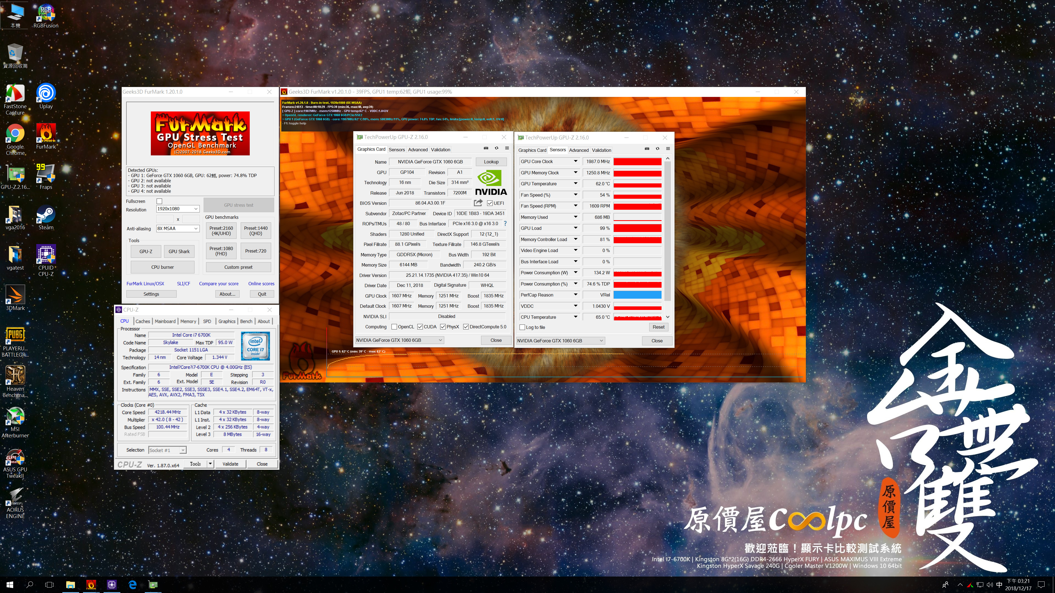Toggle CUDA checkbox in GPU-Z

point(420,327)
